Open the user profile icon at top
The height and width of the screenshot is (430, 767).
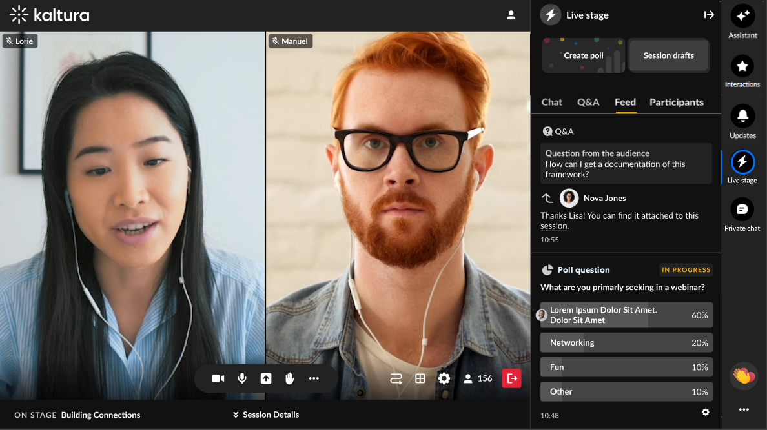[x=511, y=15]
